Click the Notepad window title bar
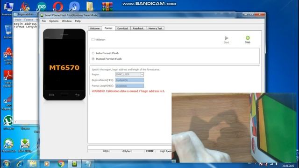 tap(26, 14)
